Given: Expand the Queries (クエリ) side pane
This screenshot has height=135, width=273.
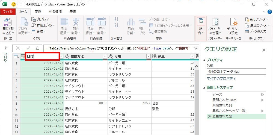Looking at the screenshot, I should 5,48.
